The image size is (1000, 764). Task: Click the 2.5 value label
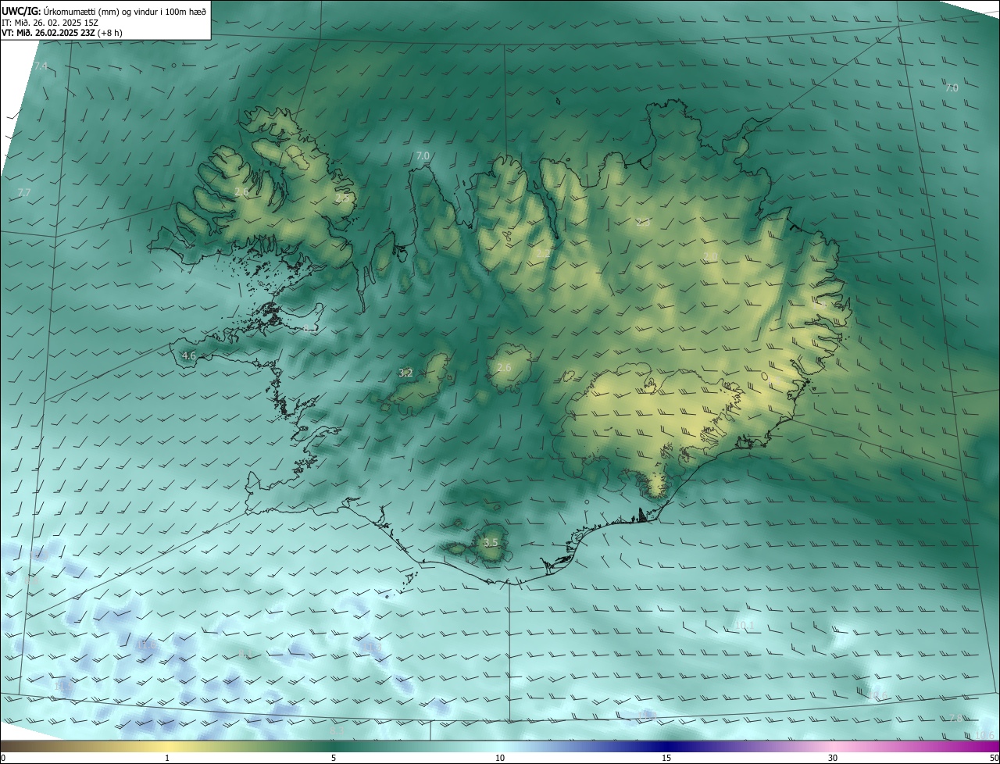(342, 198)
